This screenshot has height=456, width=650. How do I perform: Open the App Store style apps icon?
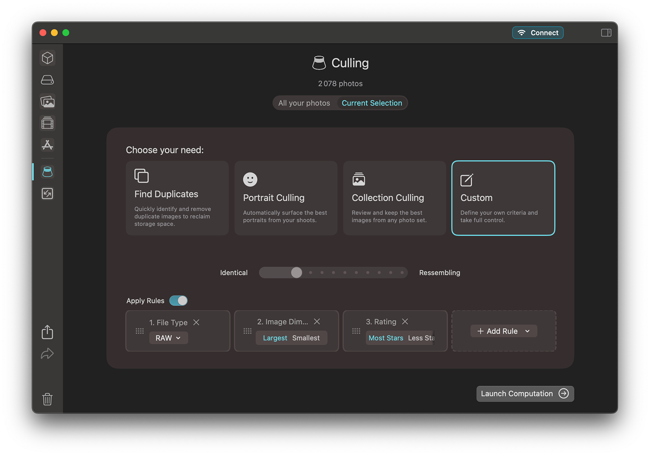point(48,145)
